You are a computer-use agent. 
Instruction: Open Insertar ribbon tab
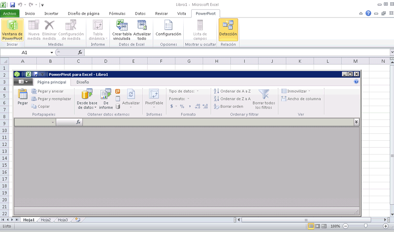[51, 14]
